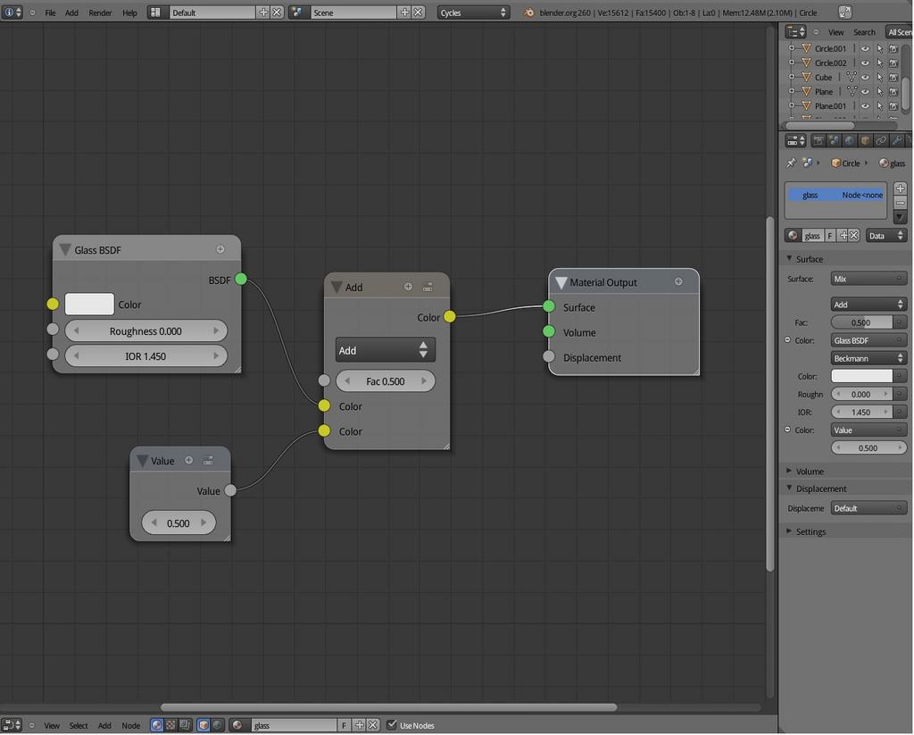This screenshot has height=735, width=914.
Task: Click the Glass BSDF node color swatch
Action: pyautogui.click(x=89, y=304)
